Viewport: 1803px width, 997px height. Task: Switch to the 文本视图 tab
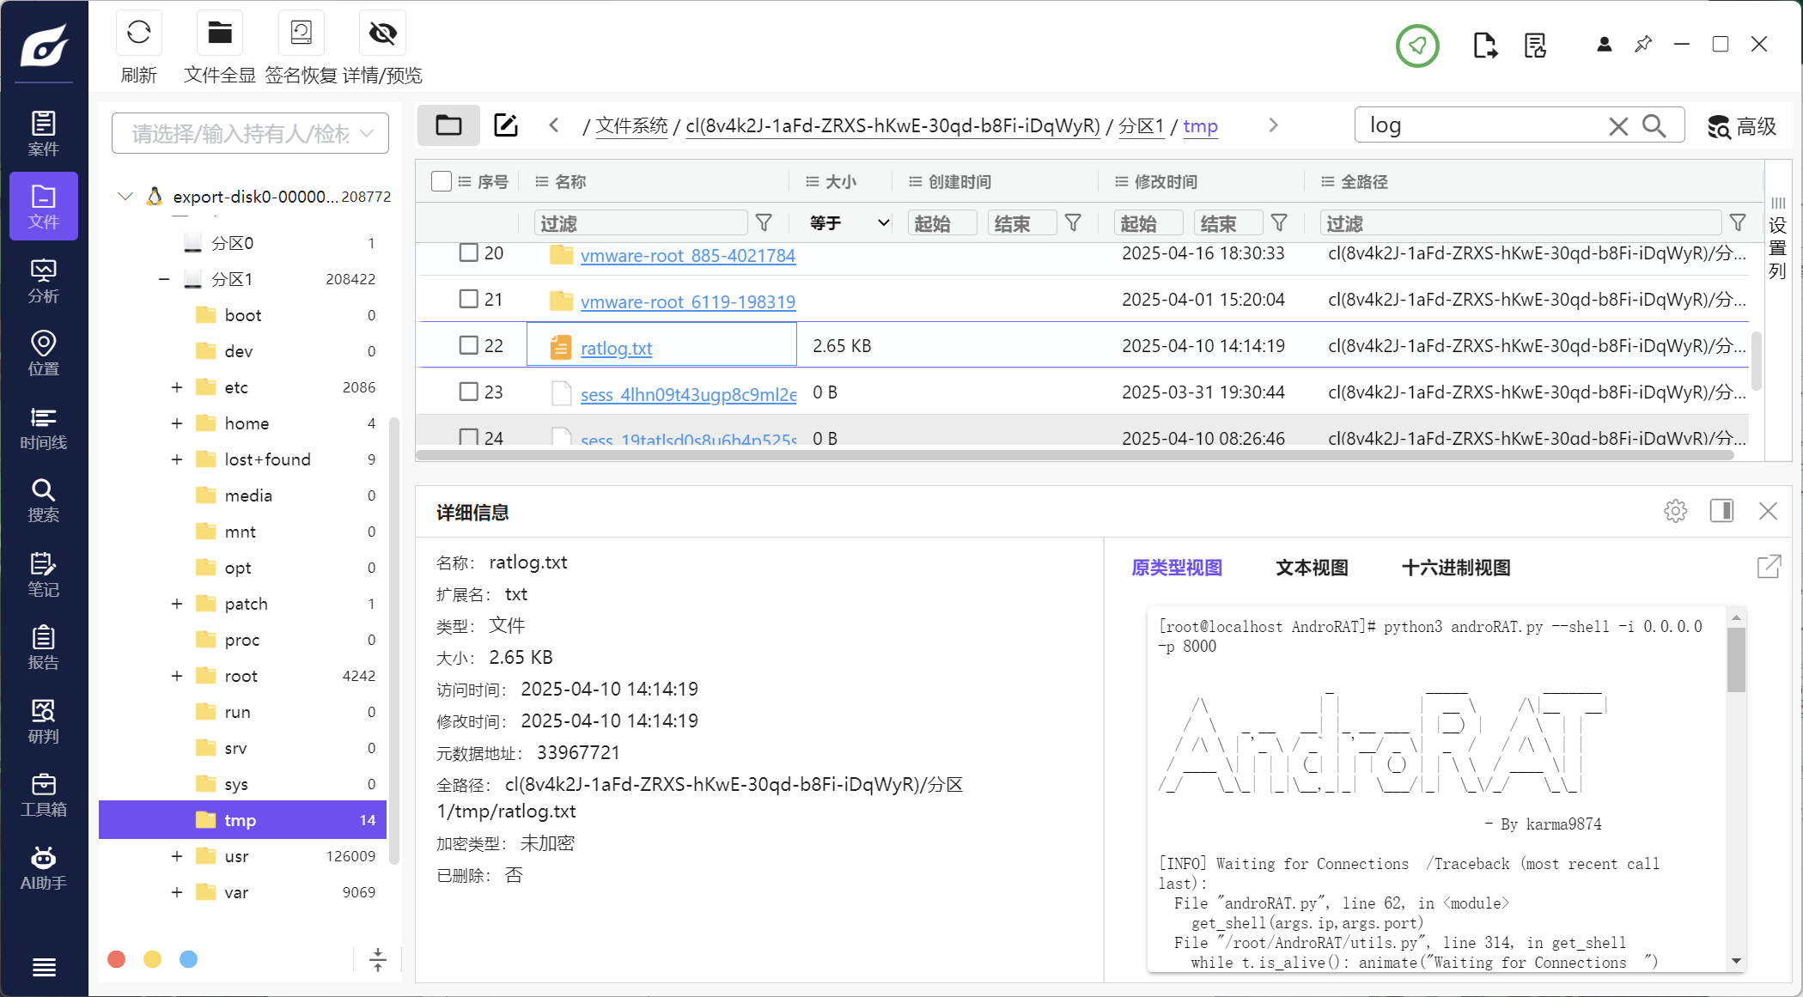[x=1312, y=568]
